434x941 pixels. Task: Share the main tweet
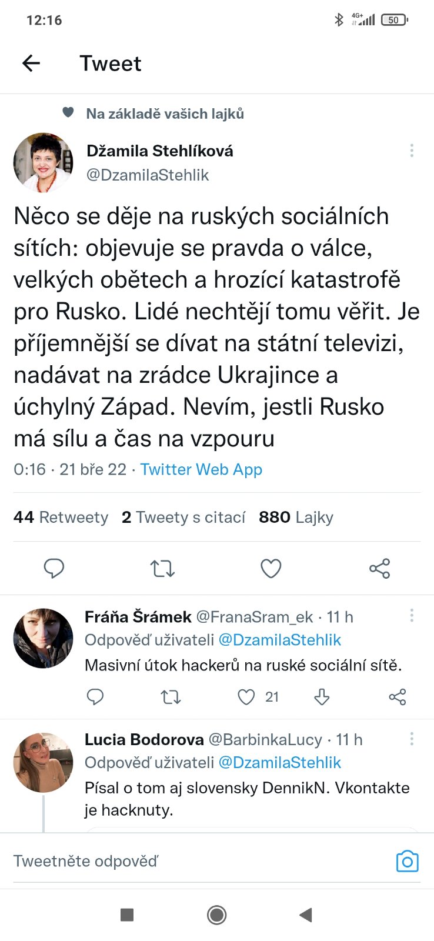point(379,568)
